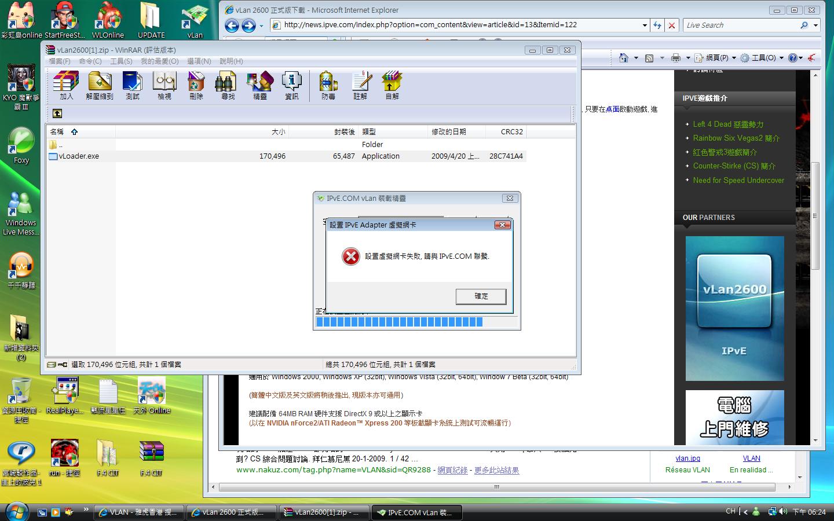Open the WinRAR Help (說明) menu
Viewport: 834px width, 521px height.
231,61
